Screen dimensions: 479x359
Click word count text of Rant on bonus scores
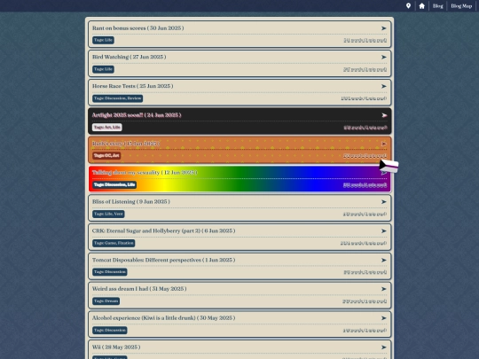click(365, 40)
